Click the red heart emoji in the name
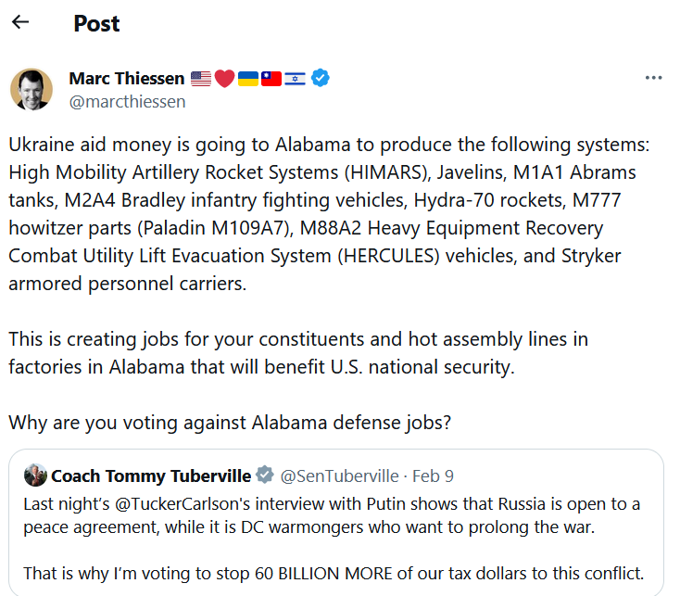 224,79
